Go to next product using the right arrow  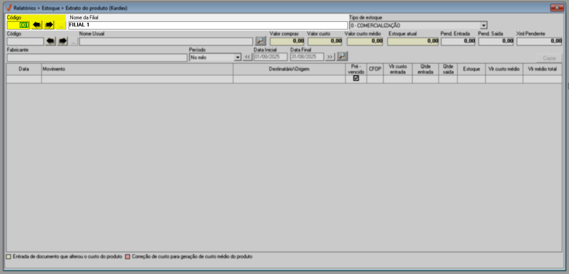click(x=63, y=41)
